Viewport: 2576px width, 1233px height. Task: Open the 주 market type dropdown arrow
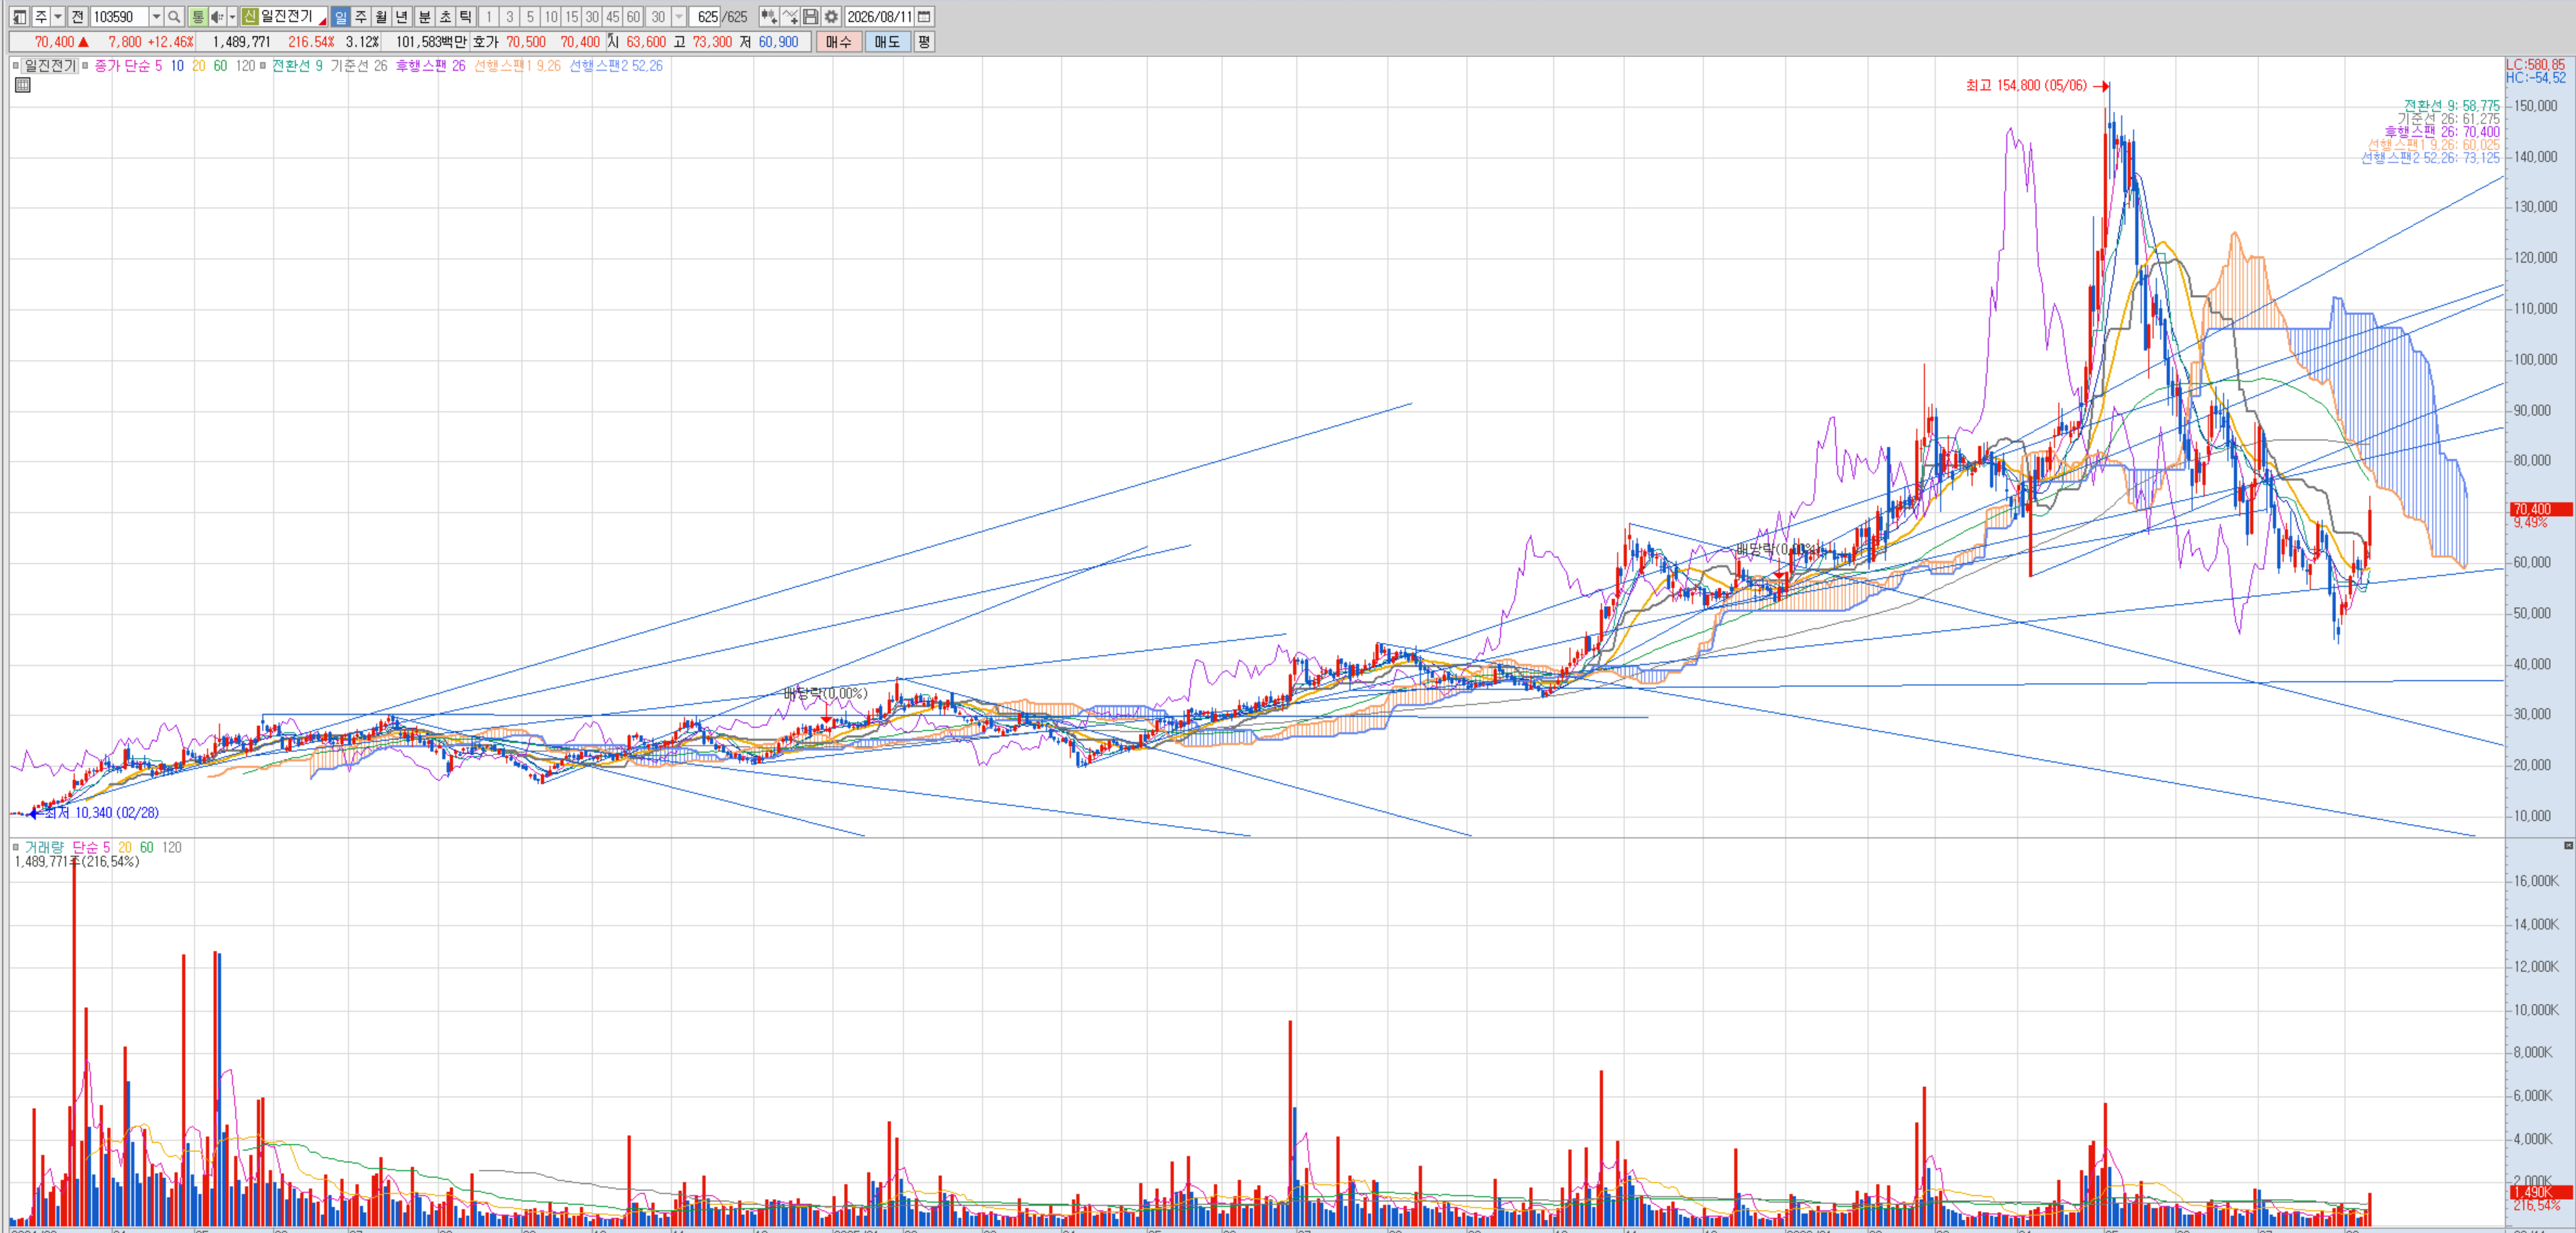tap(58, 16)
